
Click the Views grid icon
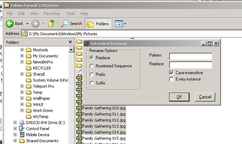(119, 24)
